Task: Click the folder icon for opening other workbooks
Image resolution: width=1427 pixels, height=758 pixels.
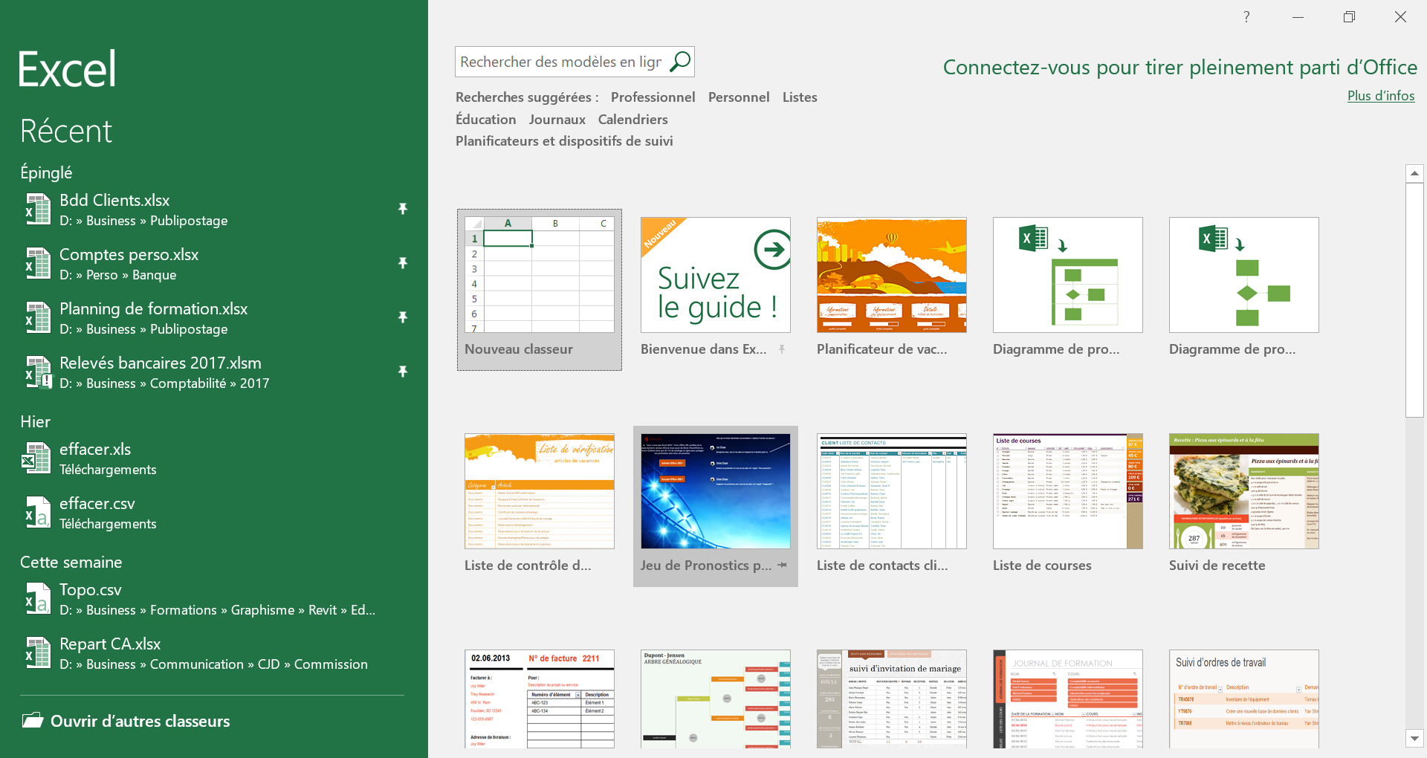Action: 32,720
